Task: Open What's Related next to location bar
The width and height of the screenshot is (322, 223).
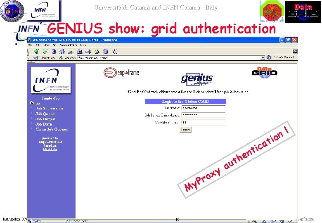Action: pyautogui.click(x=281, y=57)
